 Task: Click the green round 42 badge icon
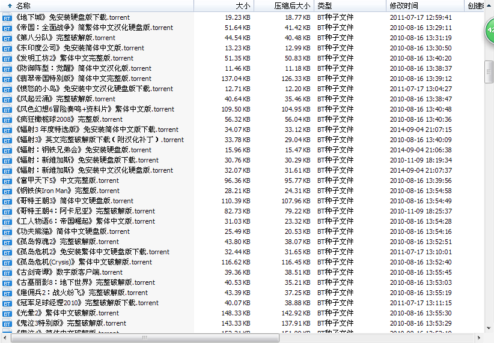click(489, 31)
